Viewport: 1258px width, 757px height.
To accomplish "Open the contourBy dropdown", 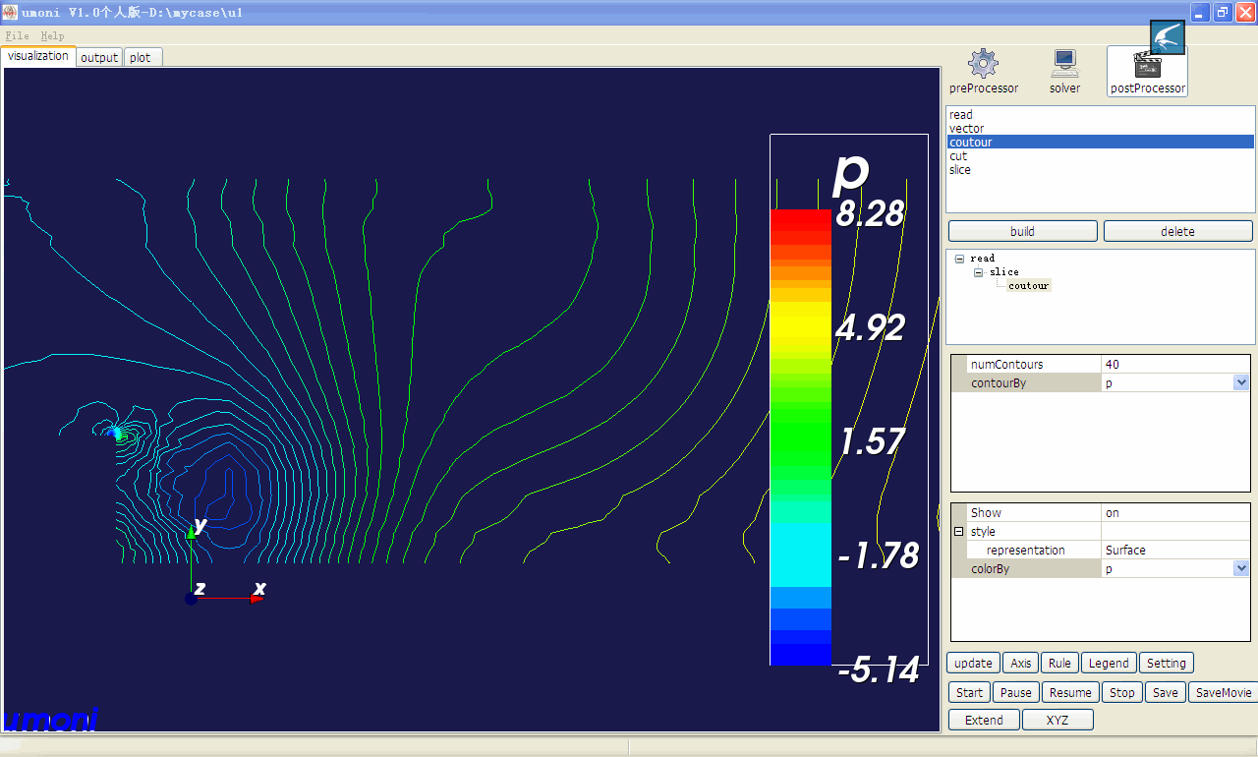I will click(1240, 383).
